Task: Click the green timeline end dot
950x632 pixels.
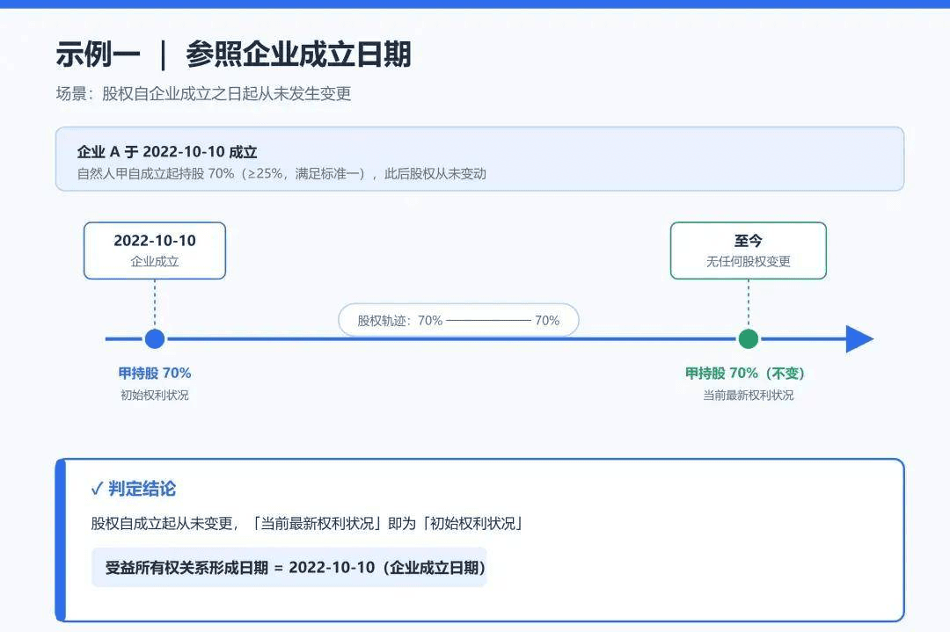Action: [x=749, y=339]
